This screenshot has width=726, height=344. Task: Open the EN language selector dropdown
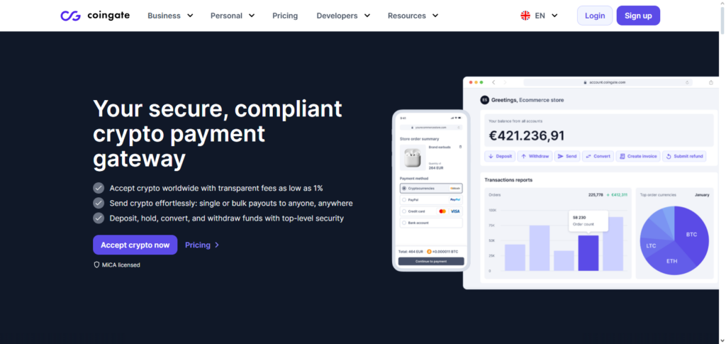pos(546,16)
